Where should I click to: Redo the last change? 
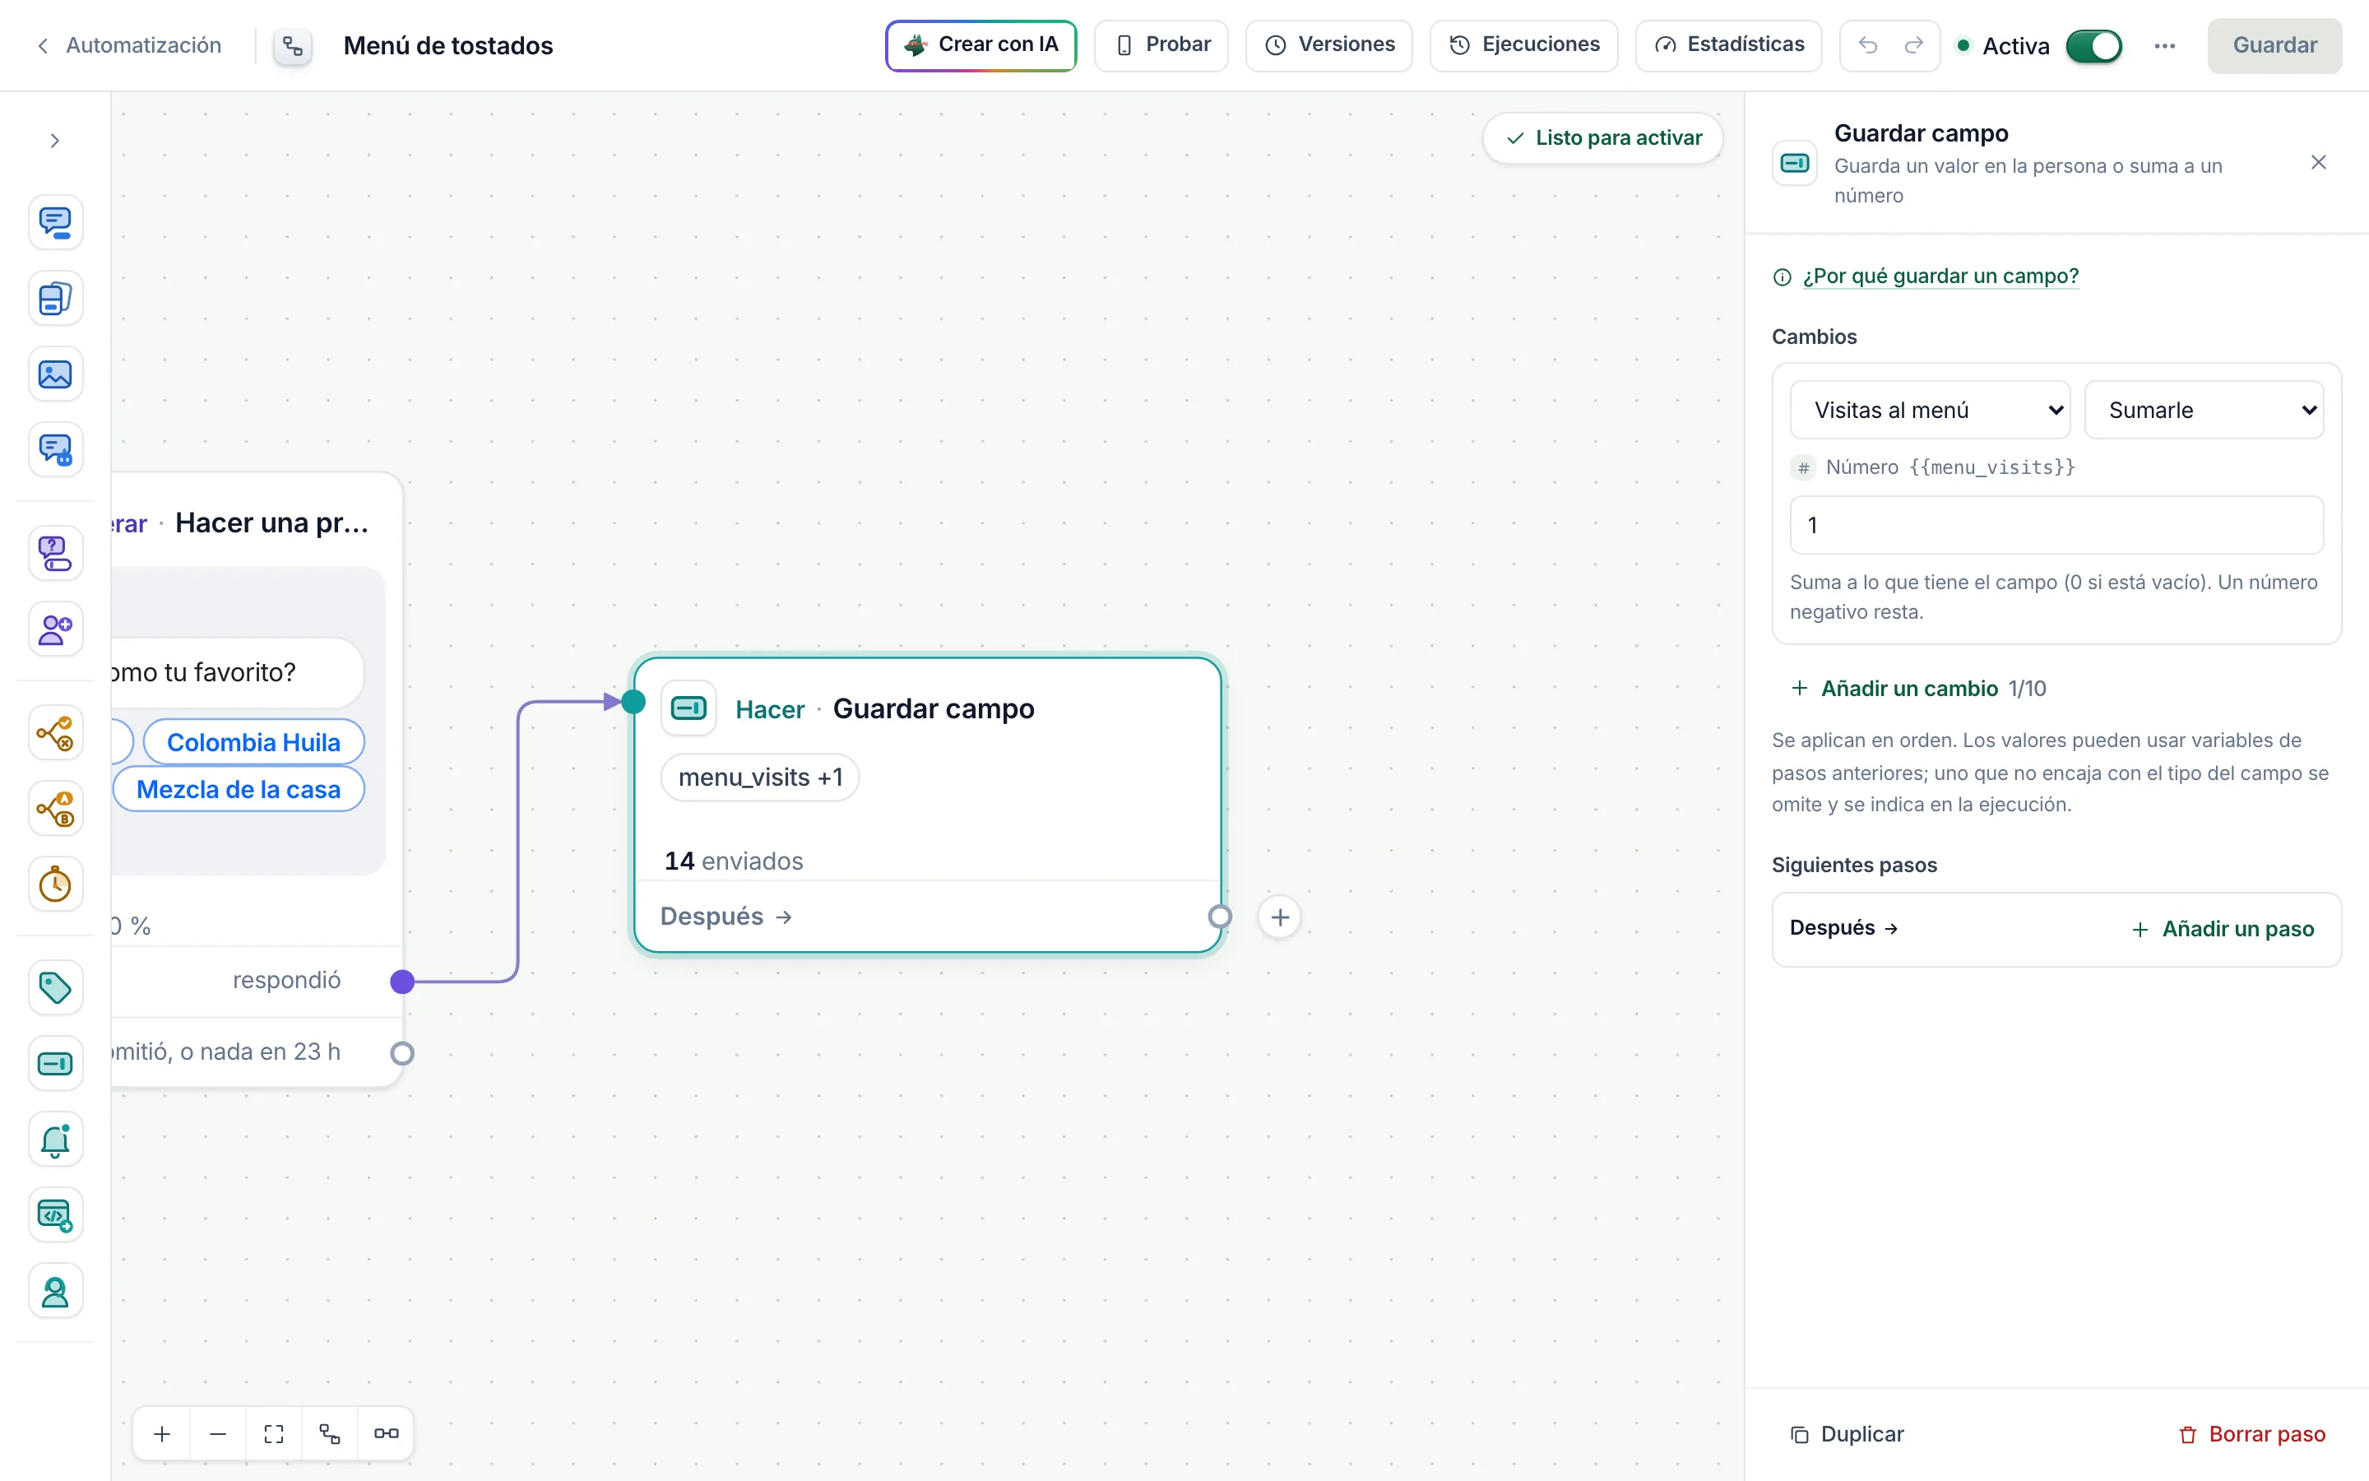(x=1914, y=46)
